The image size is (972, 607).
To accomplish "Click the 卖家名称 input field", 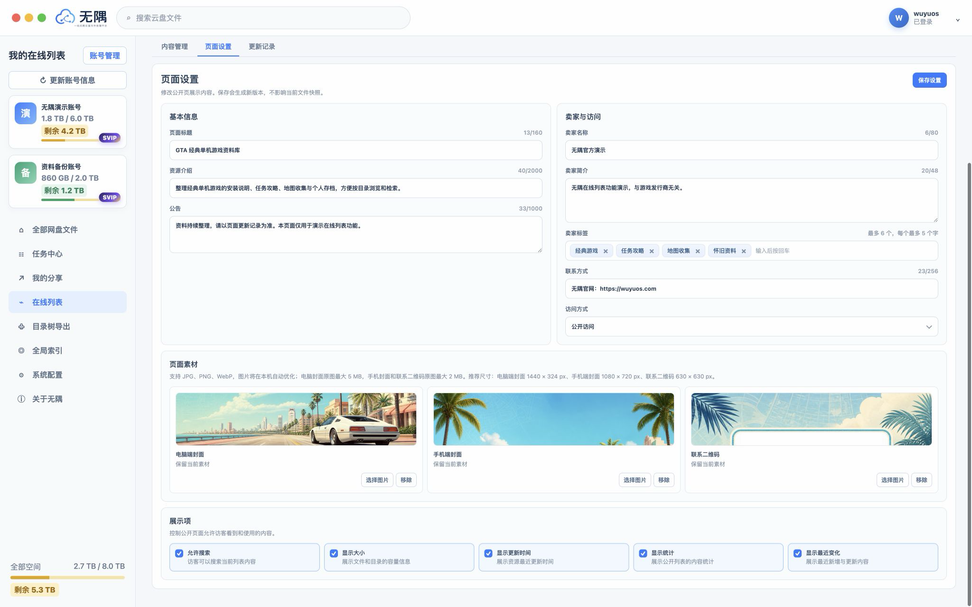I will point(751,150).
